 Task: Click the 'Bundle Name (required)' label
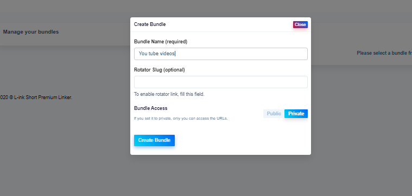161,41
